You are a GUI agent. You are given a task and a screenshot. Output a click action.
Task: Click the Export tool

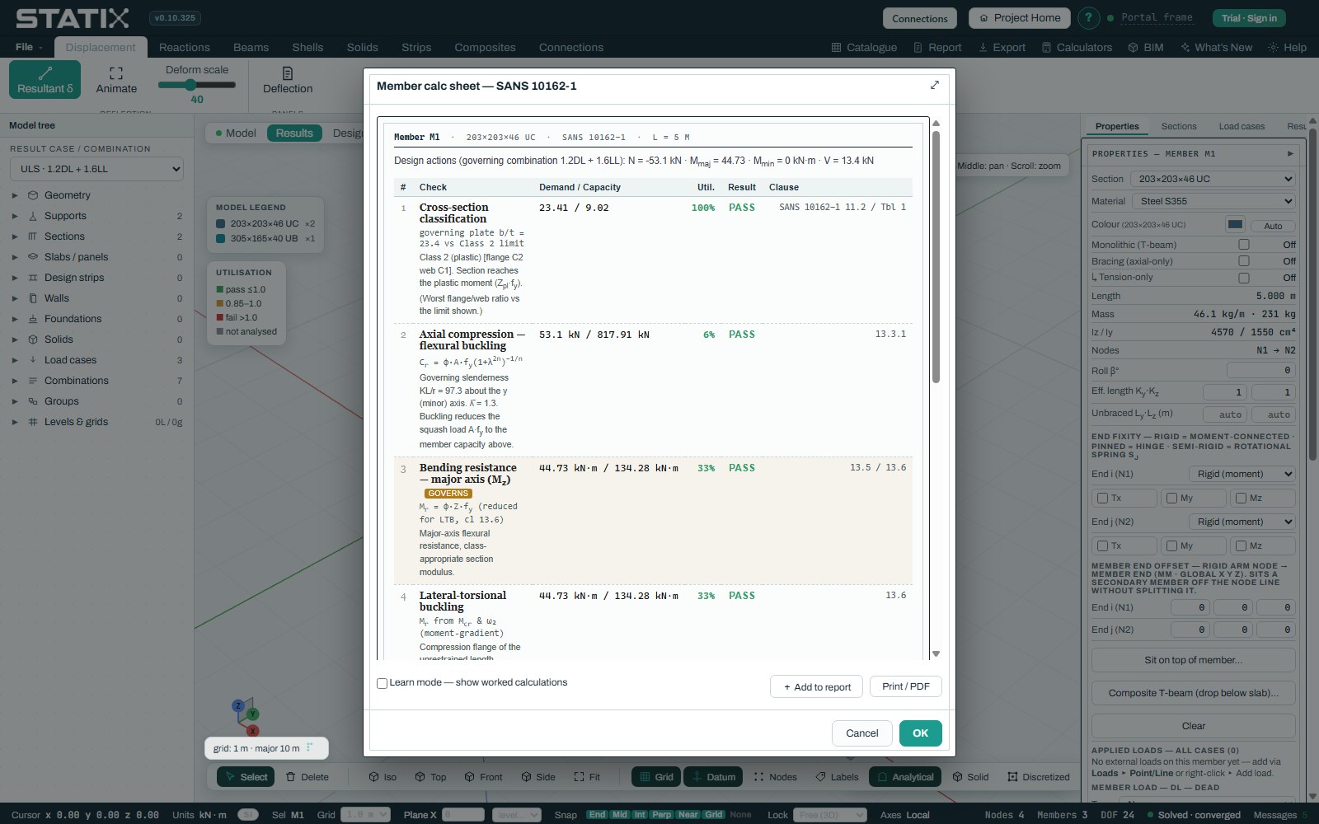1002,47
